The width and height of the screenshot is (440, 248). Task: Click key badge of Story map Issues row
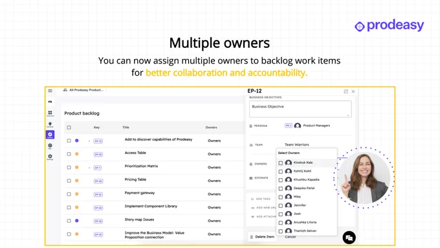coord(98,221)
